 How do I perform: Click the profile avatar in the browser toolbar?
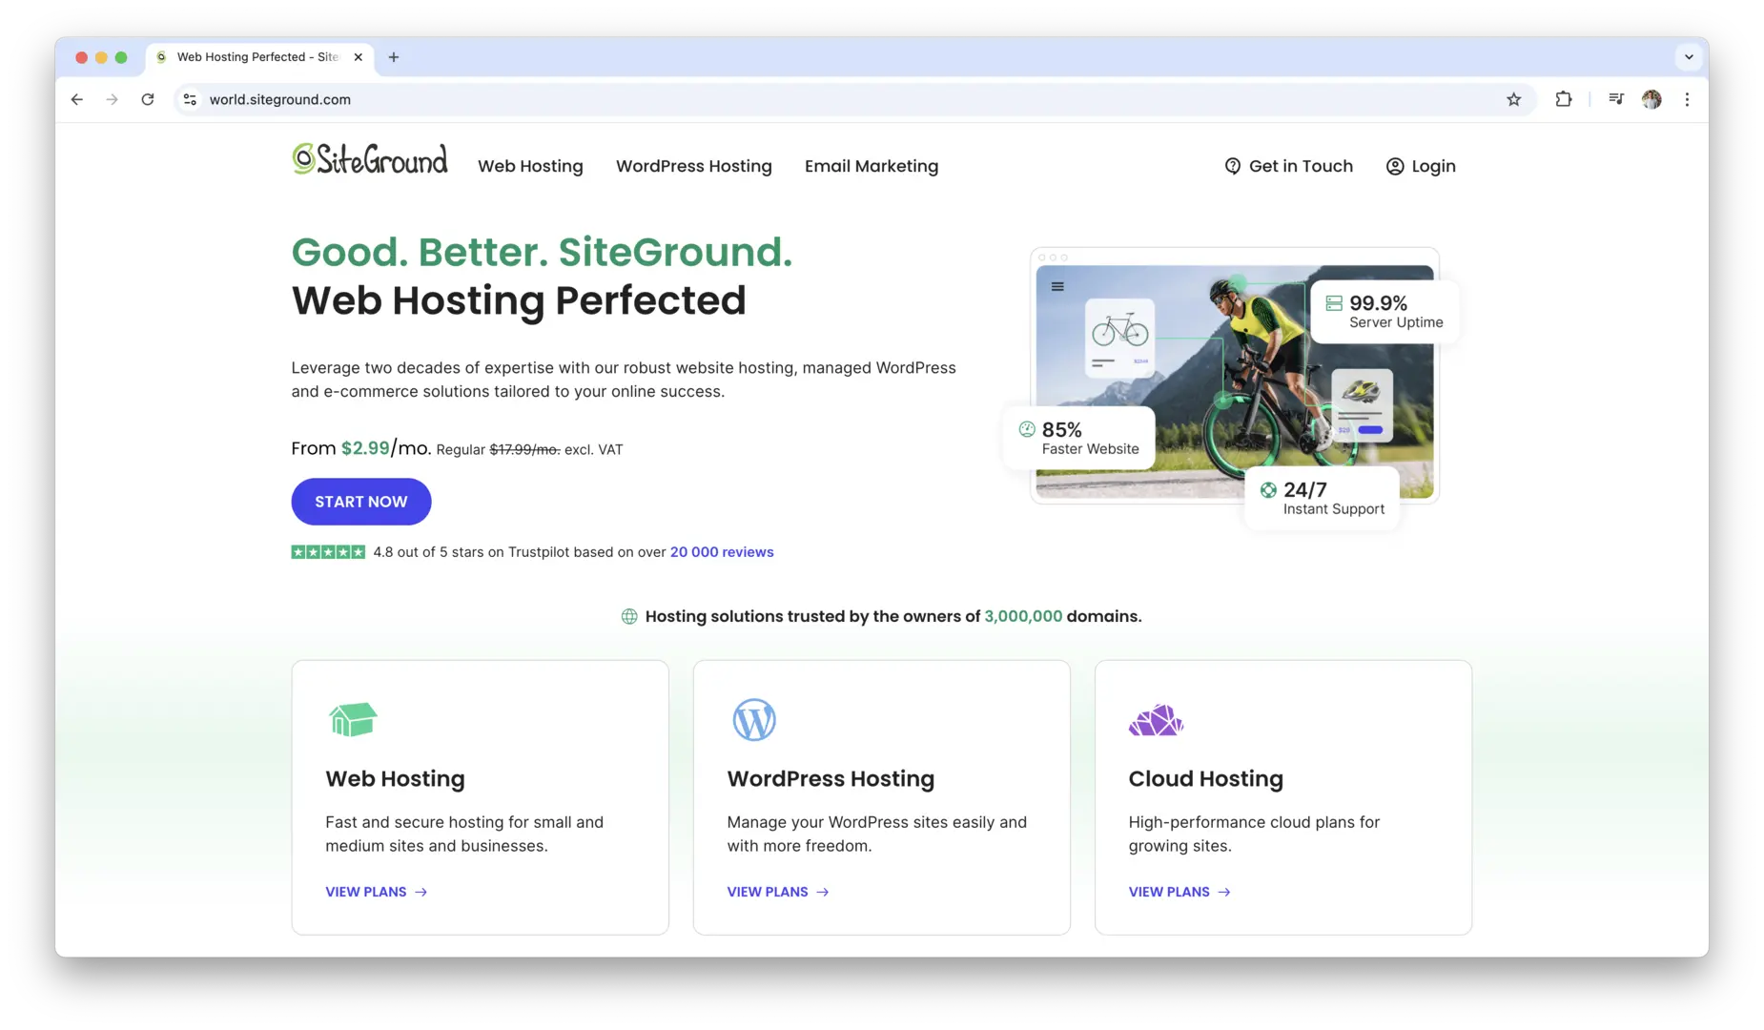pos(1652,98)
